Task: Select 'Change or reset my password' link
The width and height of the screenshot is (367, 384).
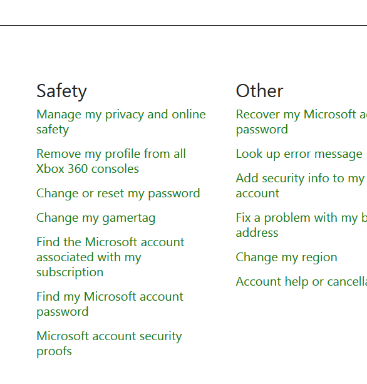Action: 118,194
